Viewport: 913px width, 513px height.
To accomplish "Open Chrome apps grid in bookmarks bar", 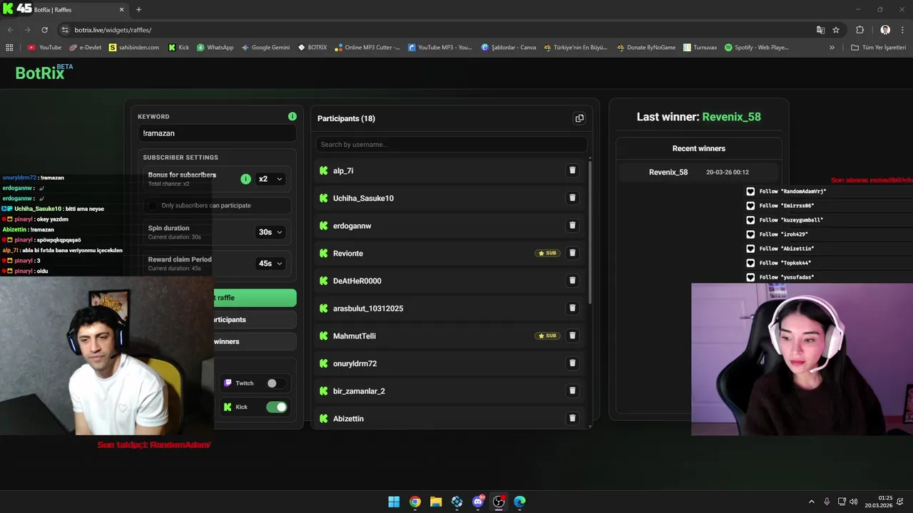I will coord(9,48).
